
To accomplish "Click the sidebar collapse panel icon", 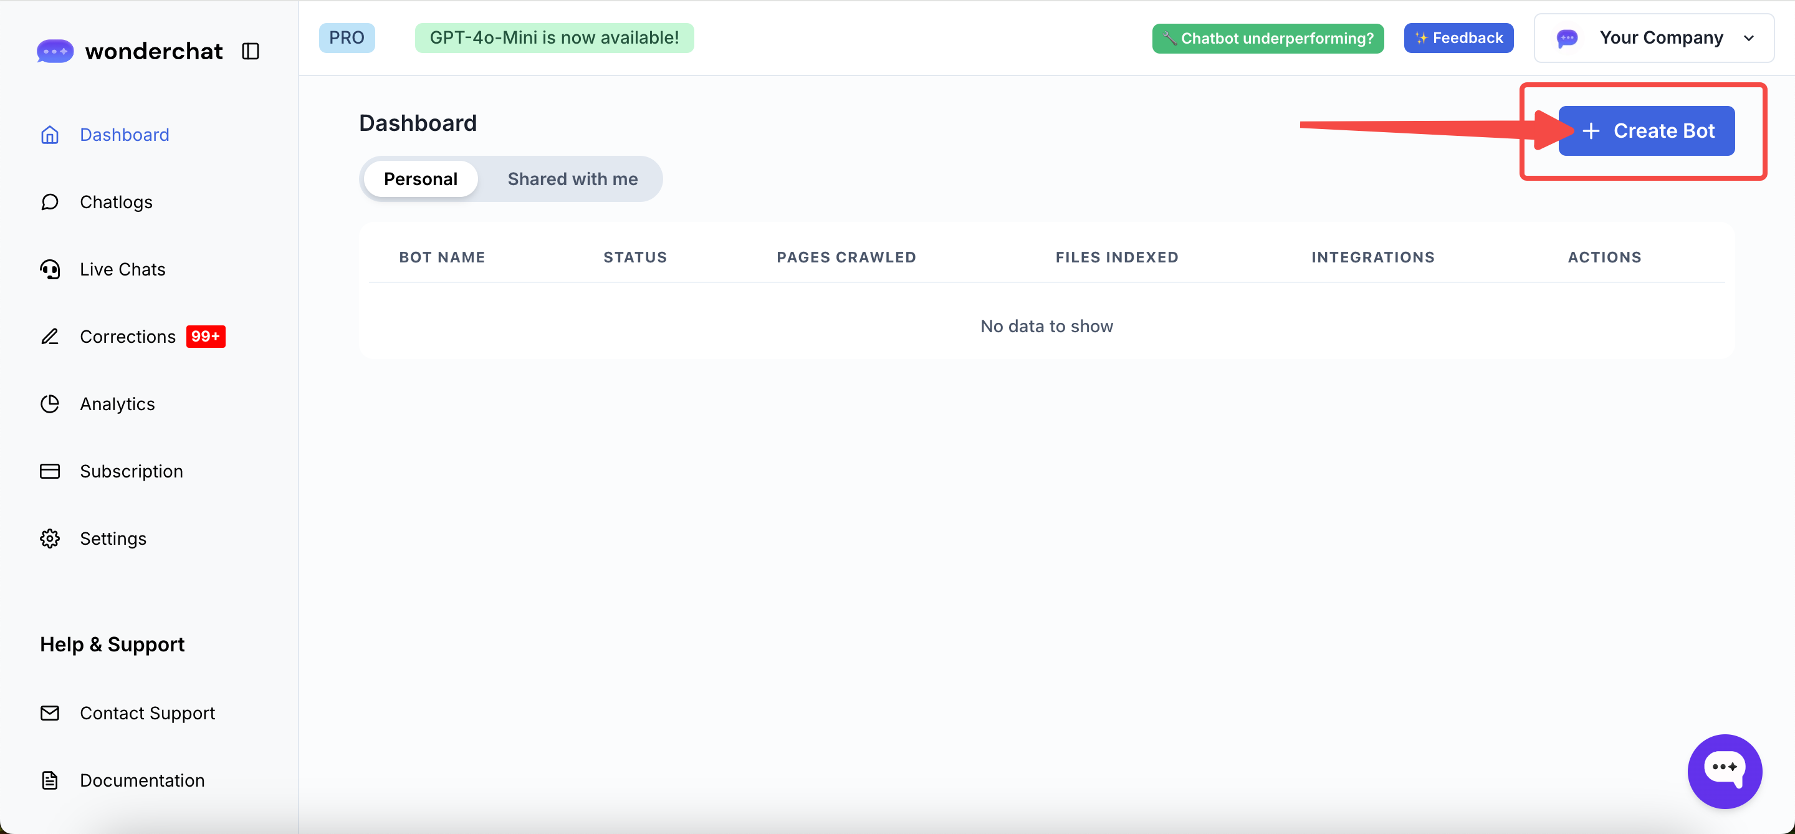I will point(250,52).
